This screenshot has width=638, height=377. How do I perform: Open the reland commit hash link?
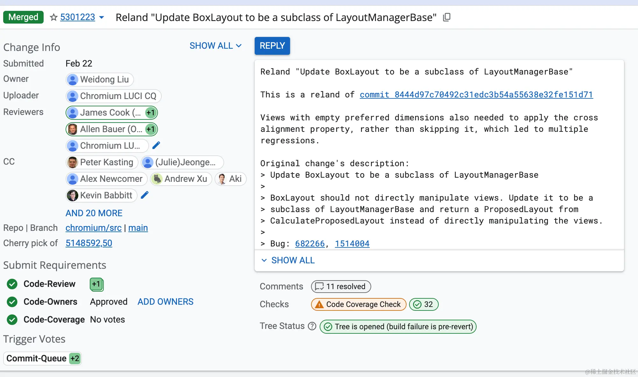(476, 95)
